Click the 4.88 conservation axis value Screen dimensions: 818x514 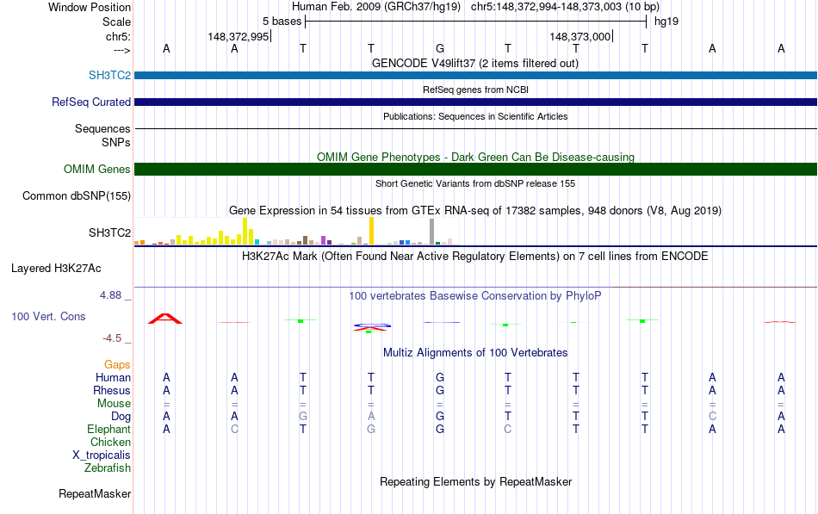[x=110, y=295]
